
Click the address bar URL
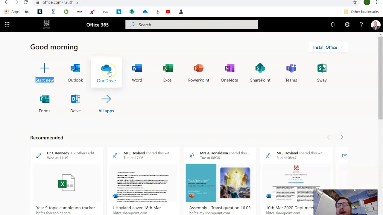60,2
